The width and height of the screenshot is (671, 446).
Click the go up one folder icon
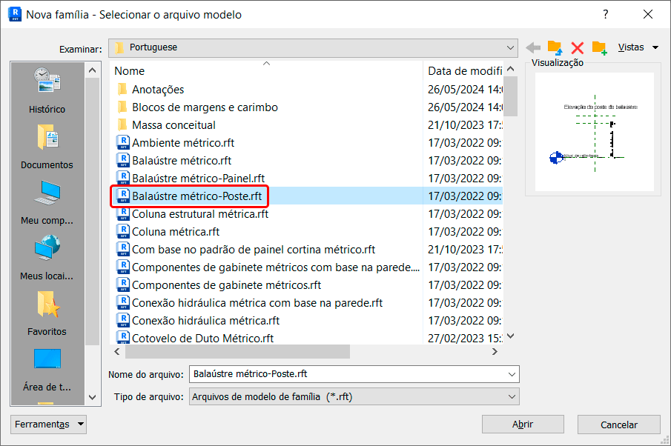(x=555, y=47)
